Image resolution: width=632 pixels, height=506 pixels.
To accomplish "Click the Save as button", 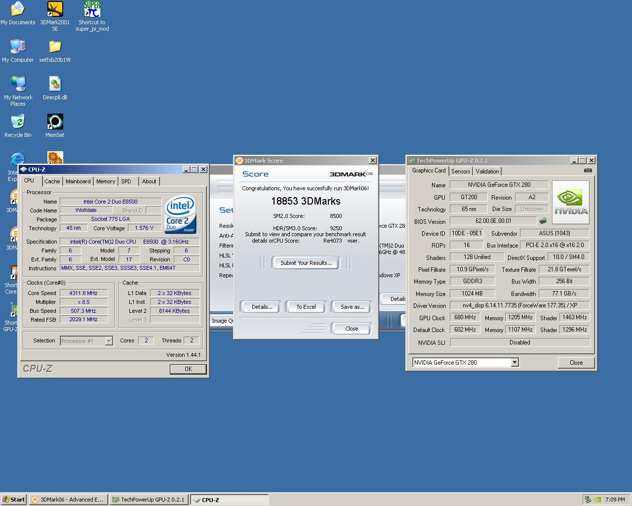I will tap(353, 307).
